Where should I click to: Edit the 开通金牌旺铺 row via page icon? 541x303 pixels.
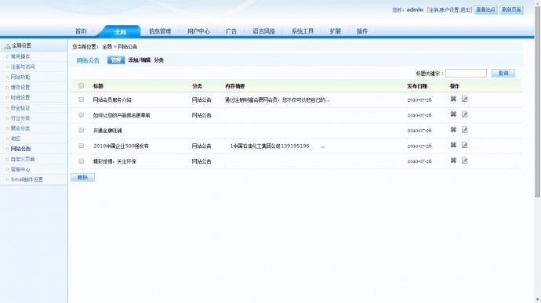click(x=464, y=130)
